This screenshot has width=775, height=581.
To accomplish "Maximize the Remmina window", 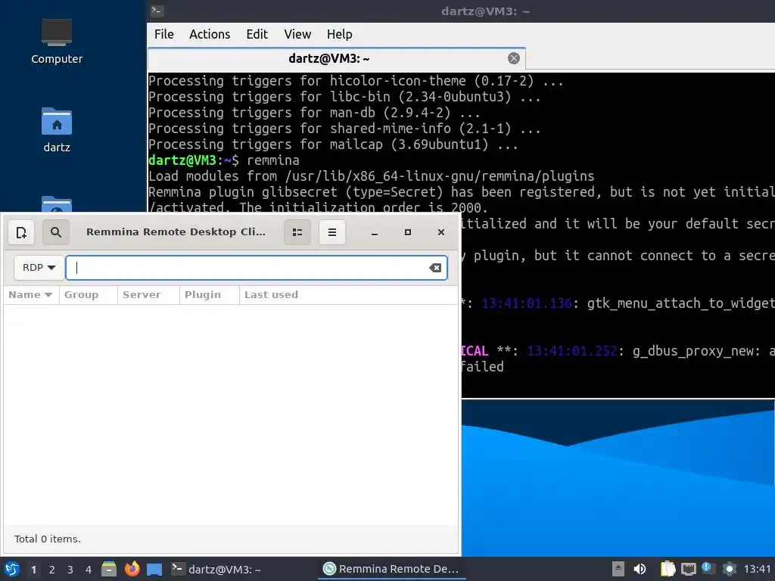I will point(408,232).
